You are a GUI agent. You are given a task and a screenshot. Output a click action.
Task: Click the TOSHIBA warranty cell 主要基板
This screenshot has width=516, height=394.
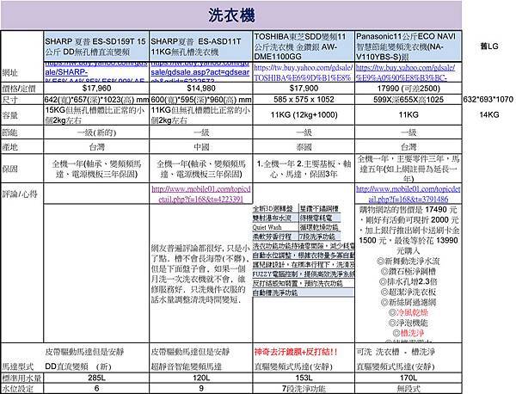[x=304, y=169]
